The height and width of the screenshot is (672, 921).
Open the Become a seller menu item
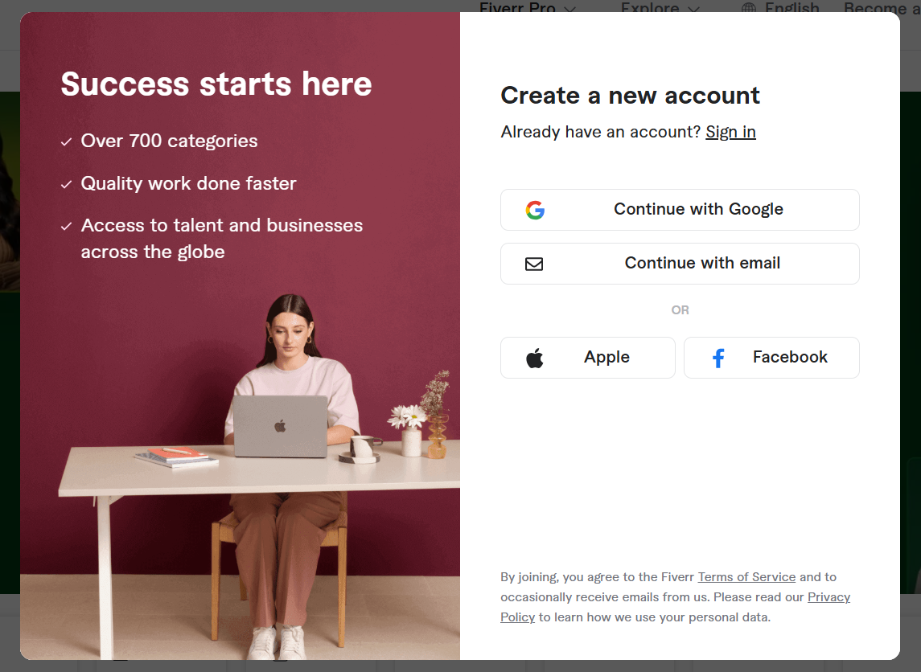click(x=882, y=7)
